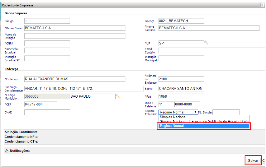Click into the Nome de Exibição field
Viewport: 266px width, 167px height.
75,36
